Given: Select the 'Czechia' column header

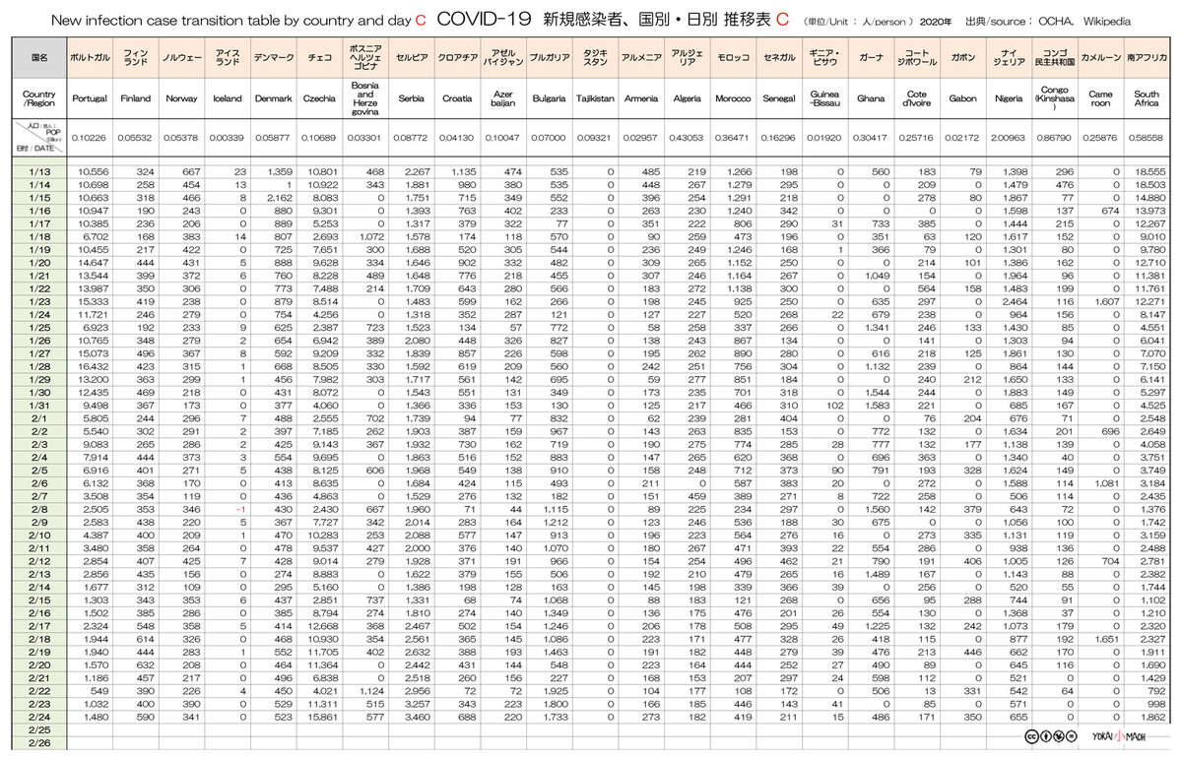Looking at the screenshot, I should [x=319, y=99].
